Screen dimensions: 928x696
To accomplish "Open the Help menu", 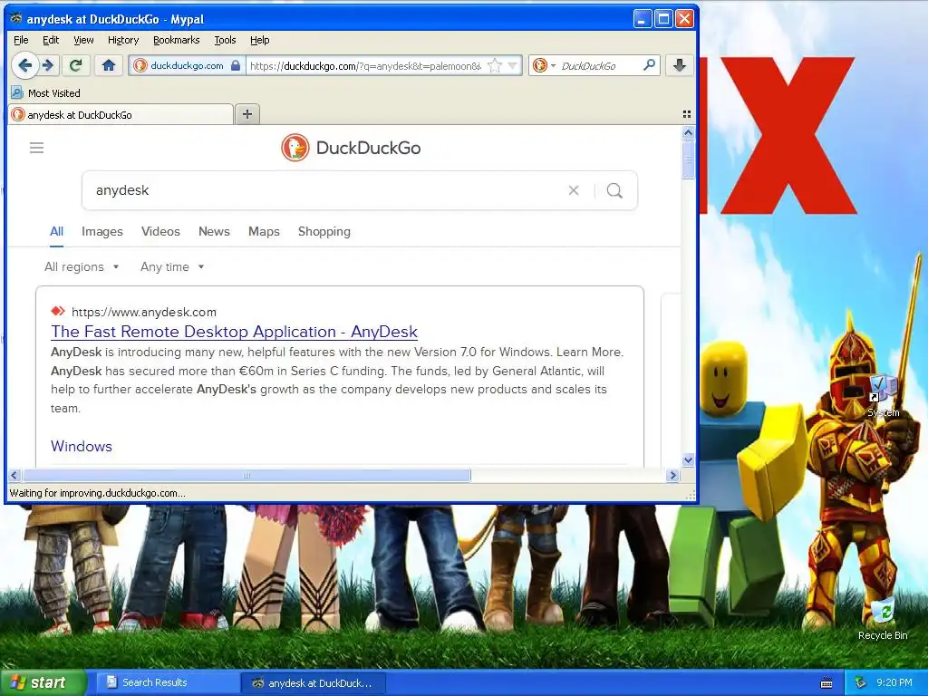I will coord(260,40).
